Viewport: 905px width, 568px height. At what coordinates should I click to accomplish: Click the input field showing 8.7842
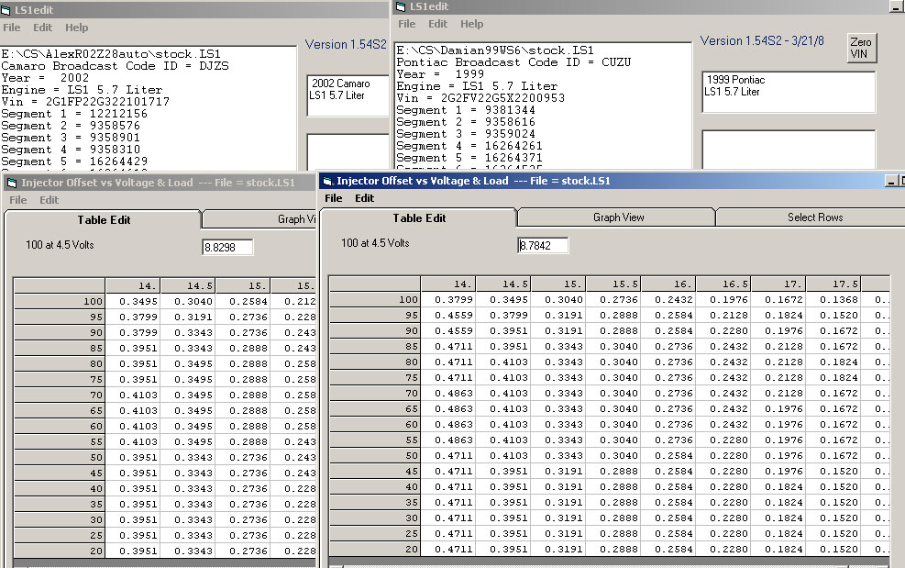[x=543, y=245]
